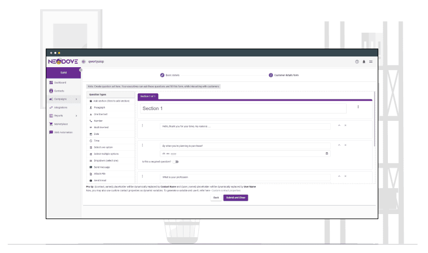This screenshot has width=428, height=253.
Task: Open the help icon in the header
Action: pos(356,61)
